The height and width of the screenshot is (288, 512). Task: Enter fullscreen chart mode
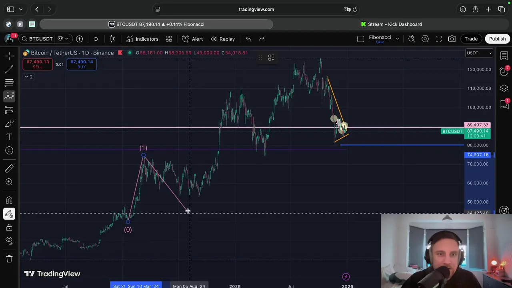439,39
